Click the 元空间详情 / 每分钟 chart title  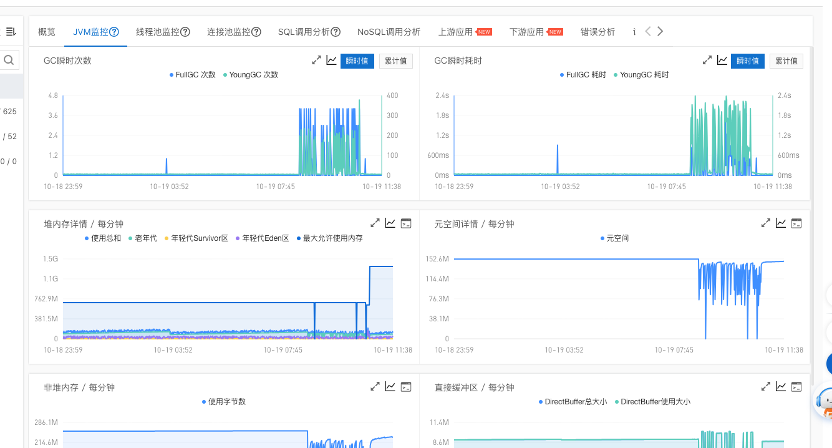click(x=474, y=224)
